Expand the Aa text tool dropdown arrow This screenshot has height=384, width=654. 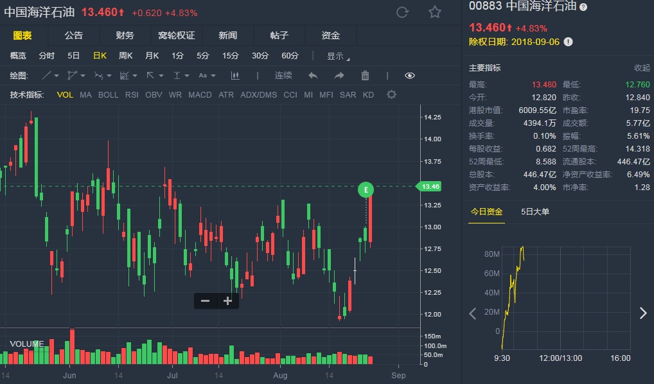[213, 76]
